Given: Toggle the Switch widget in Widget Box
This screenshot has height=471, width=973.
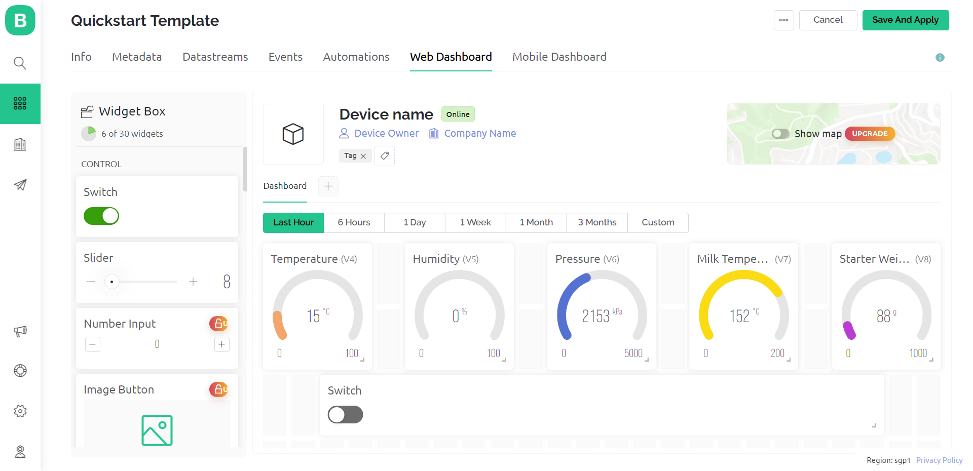Looking at the screenshot, I should pyautogui.click(x=101, y=216).
